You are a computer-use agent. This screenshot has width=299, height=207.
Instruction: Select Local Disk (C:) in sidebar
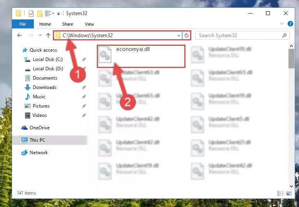tap(47, 59)
